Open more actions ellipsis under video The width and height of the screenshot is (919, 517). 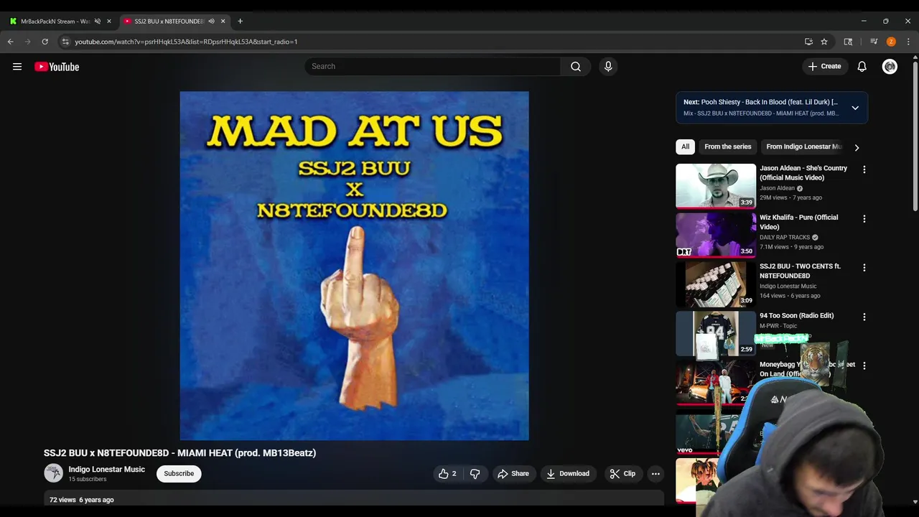coord(656,474)
